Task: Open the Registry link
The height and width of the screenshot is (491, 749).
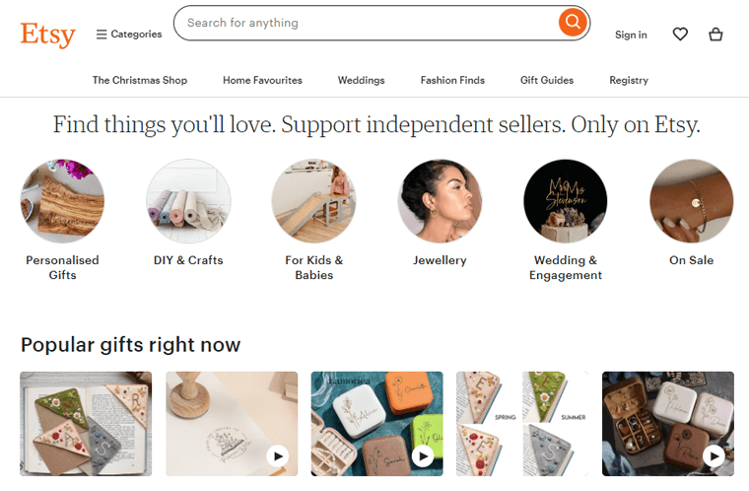Action: (629, 80)
